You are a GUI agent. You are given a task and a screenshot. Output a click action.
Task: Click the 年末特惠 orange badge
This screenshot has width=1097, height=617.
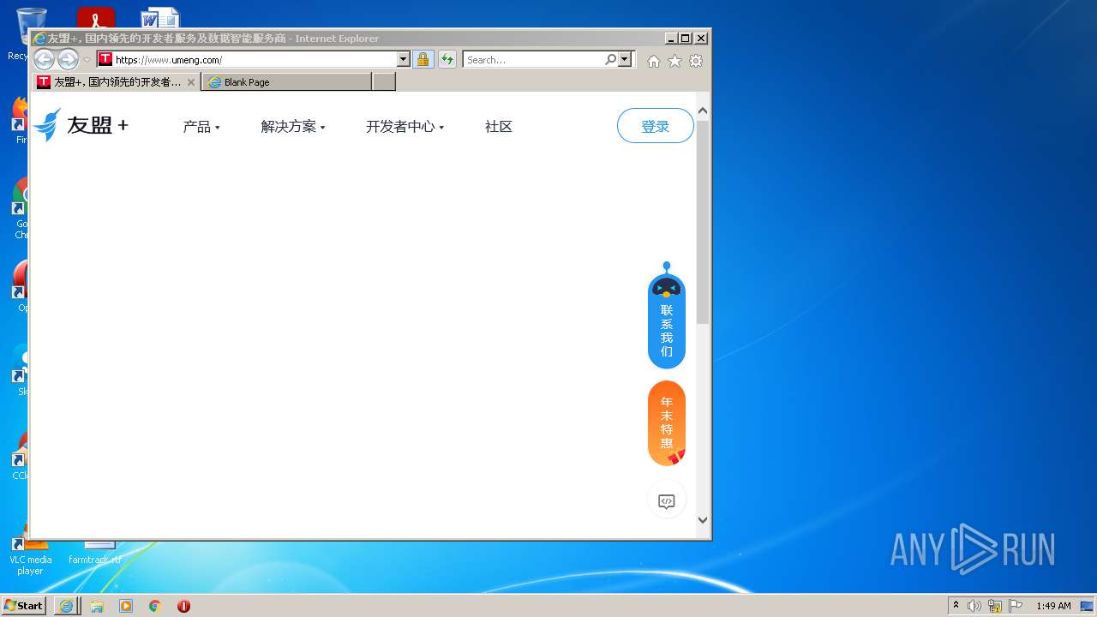(667, 423)
